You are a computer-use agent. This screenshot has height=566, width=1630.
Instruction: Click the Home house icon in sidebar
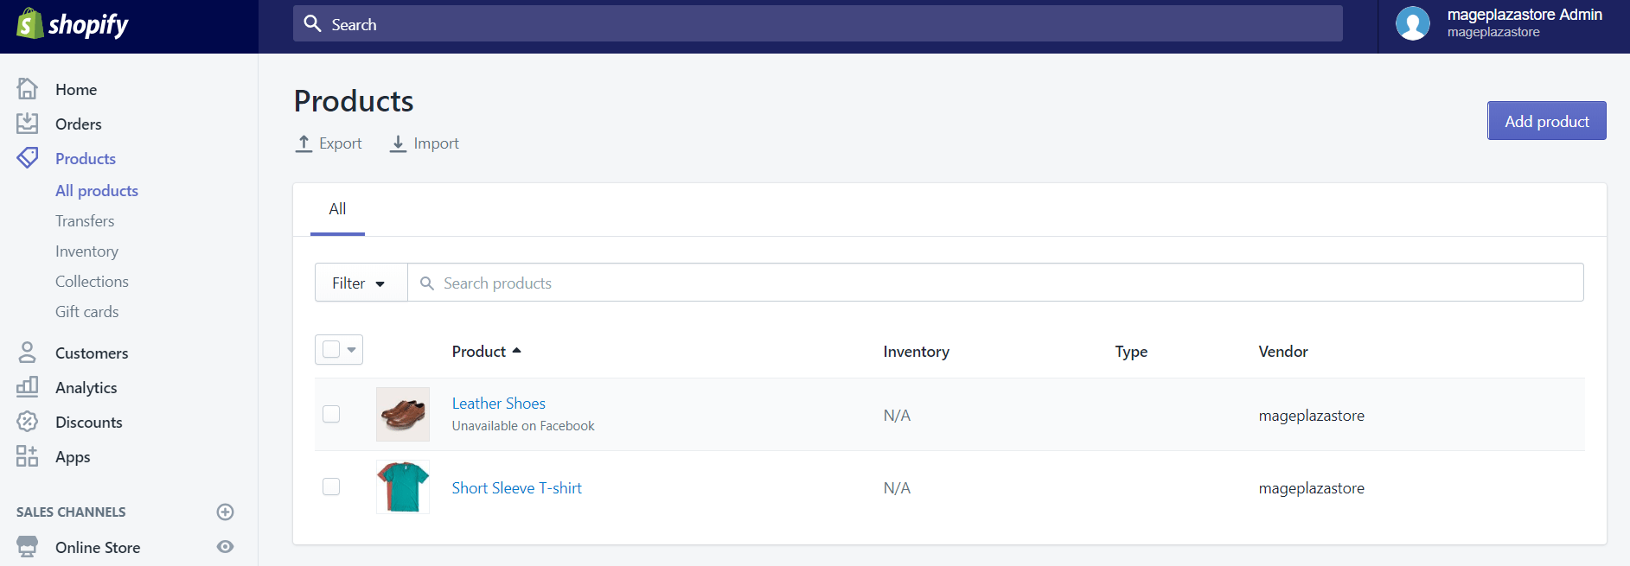coord(28,88)
